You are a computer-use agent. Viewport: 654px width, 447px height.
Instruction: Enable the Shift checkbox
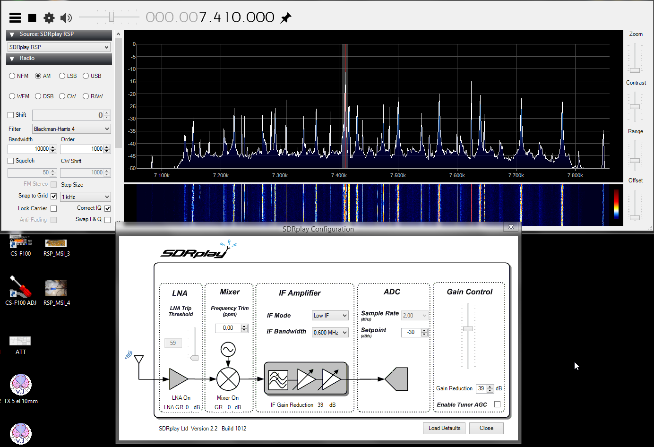click(11, 115)
